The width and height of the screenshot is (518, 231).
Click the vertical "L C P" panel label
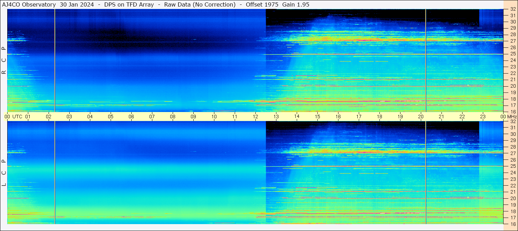coord(4,173)
